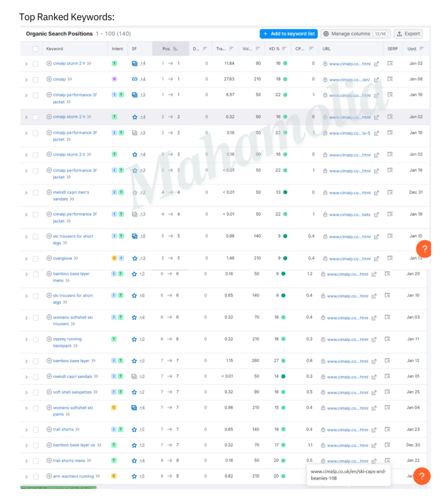Sort by Vol. column icon
The image size is (446, 501).
(258, 48)
